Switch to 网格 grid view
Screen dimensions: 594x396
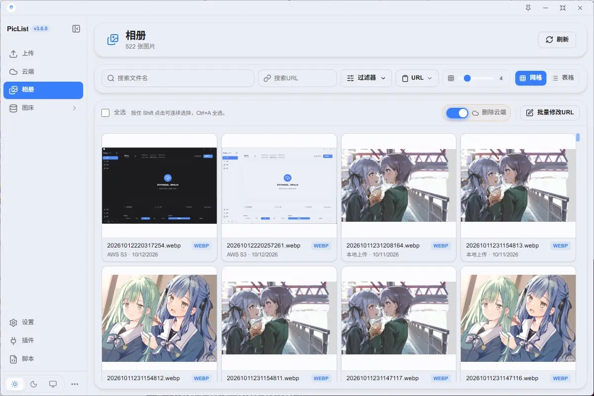531,78
